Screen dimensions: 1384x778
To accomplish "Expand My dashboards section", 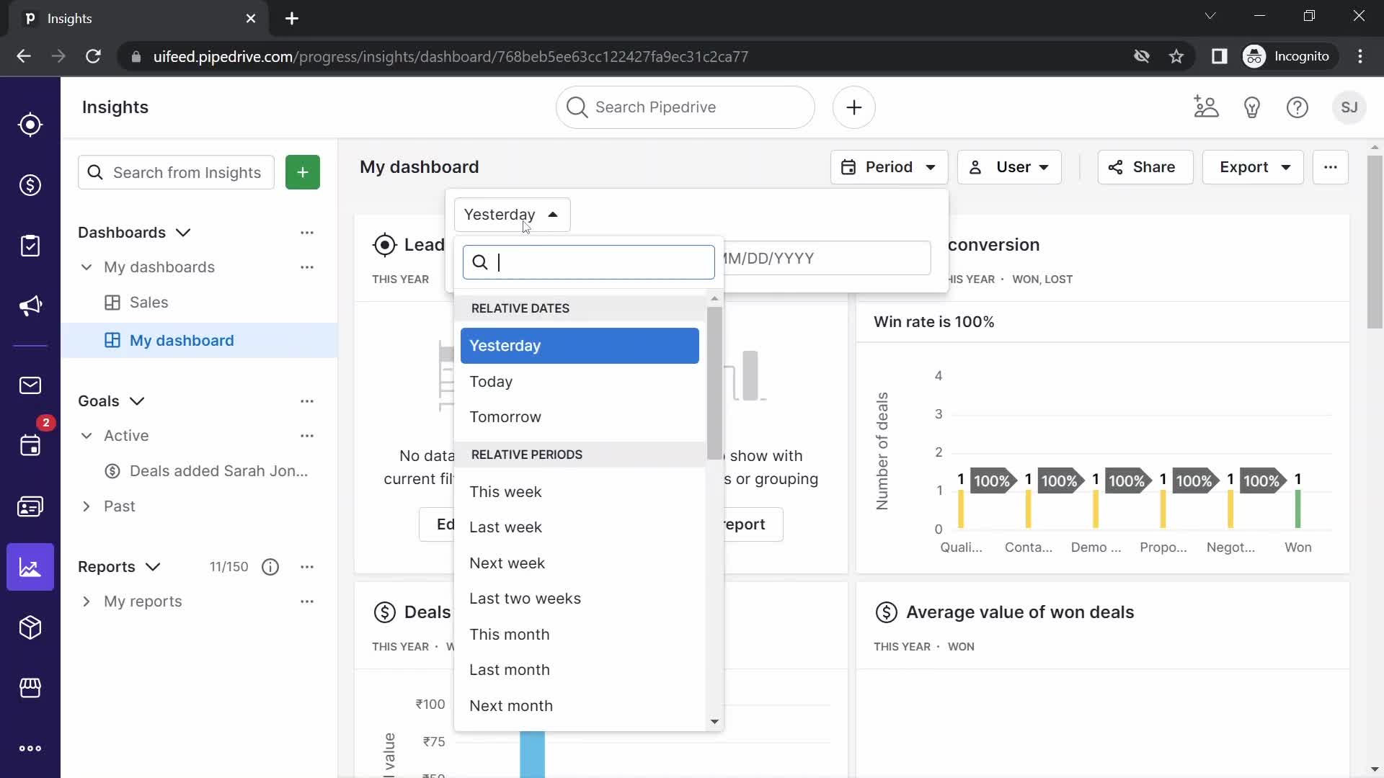I will [x=86, y=267].
